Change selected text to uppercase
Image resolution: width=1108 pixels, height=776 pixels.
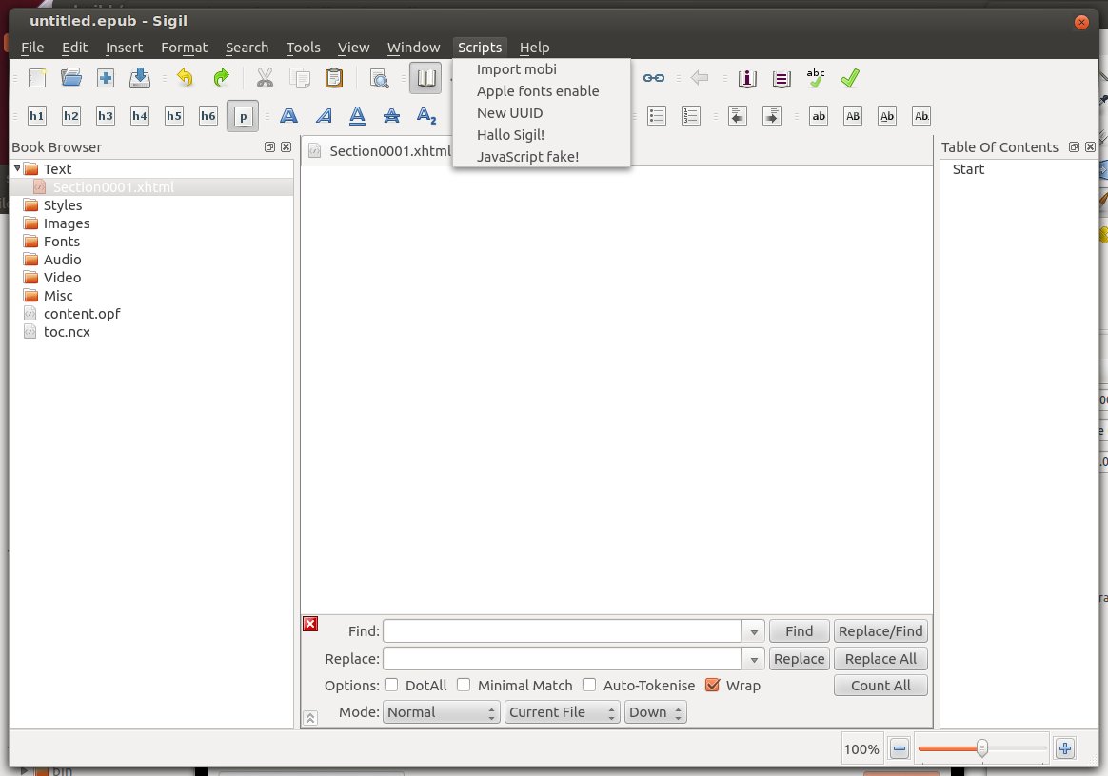[x=853, y=116]
